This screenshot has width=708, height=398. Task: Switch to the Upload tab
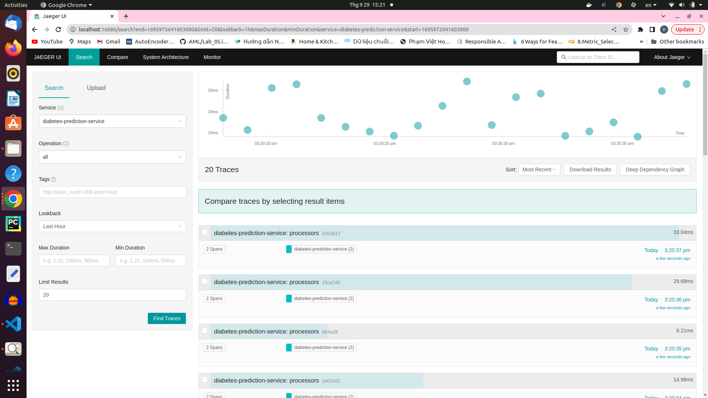[x=96, y=88]
